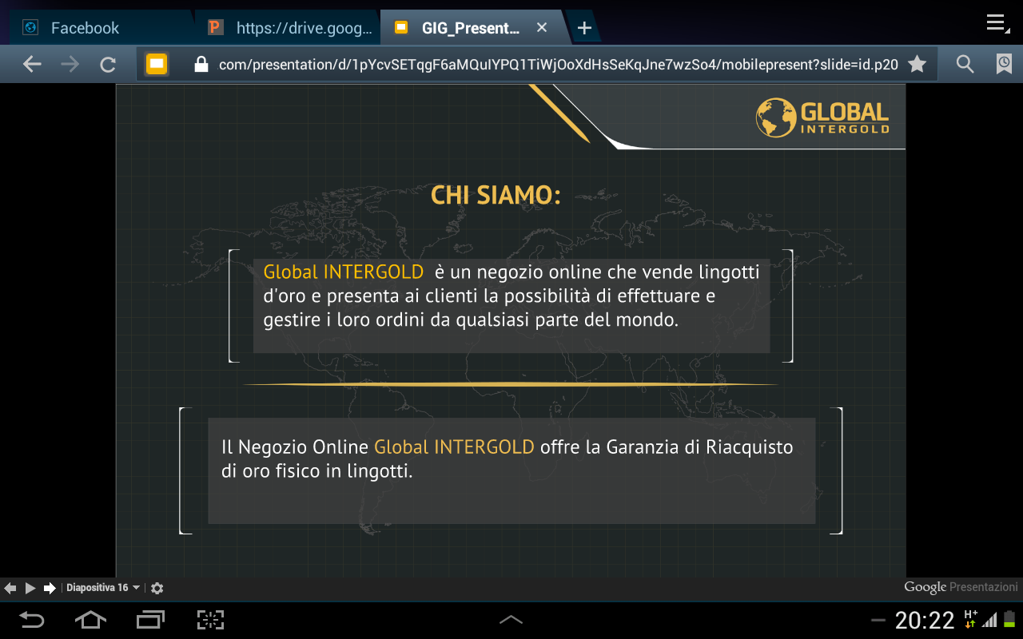
Task: Reload the current page
Action: coord(108,65)
